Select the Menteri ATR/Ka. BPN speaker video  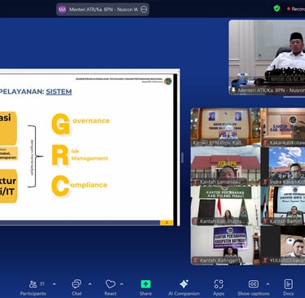pos(267,57)
